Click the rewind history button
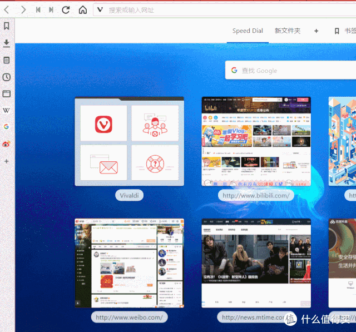 pyautogui.click(x=38, y=10)
